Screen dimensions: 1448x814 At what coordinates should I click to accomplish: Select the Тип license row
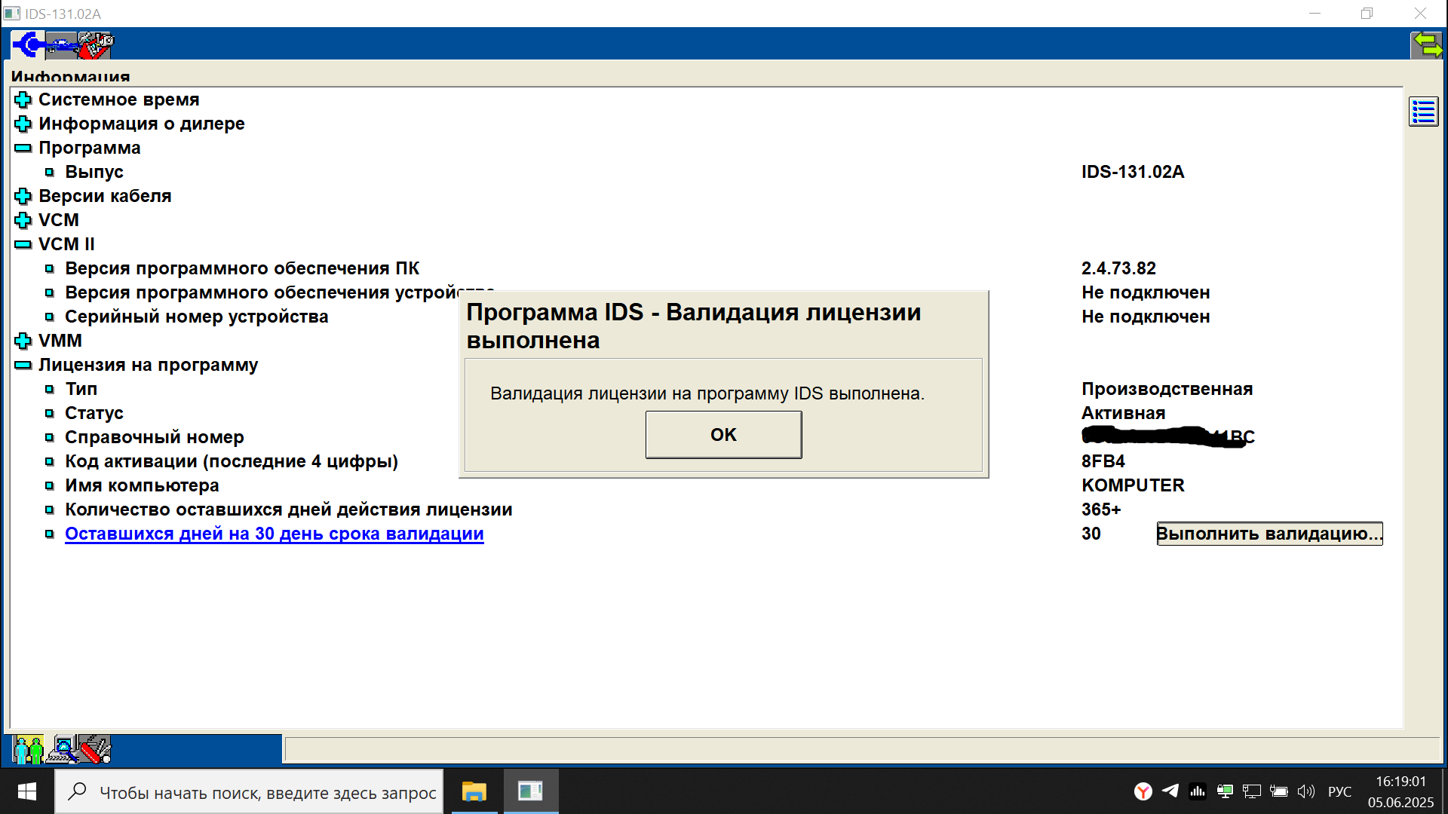click(x=81, y=389)
